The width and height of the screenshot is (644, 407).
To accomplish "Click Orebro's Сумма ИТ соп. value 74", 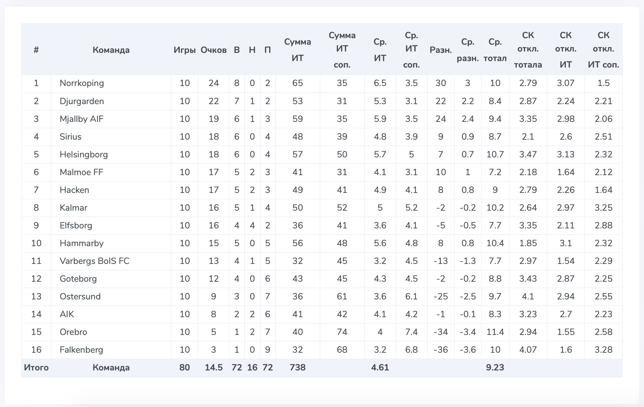I will [342, 332].
